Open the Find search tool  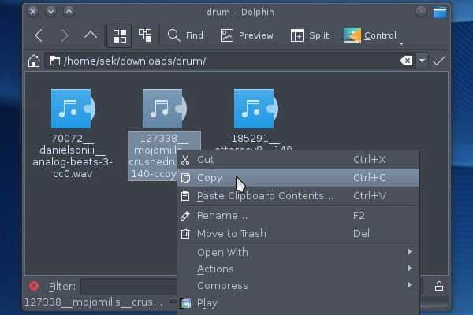coord(186,35)
